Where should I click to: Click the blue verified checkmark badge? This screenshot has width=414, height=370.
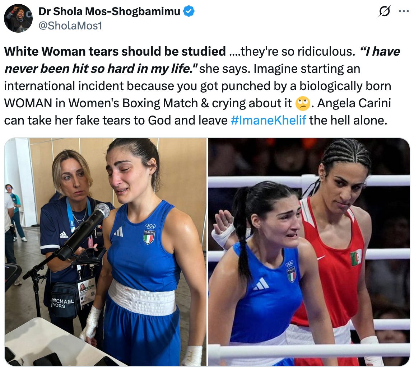[189, 11]
